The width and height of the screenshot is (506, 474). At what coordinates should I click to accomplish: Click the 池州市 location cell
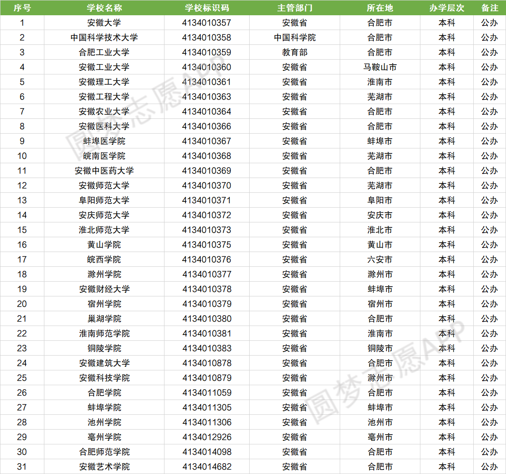click(380, 422)
